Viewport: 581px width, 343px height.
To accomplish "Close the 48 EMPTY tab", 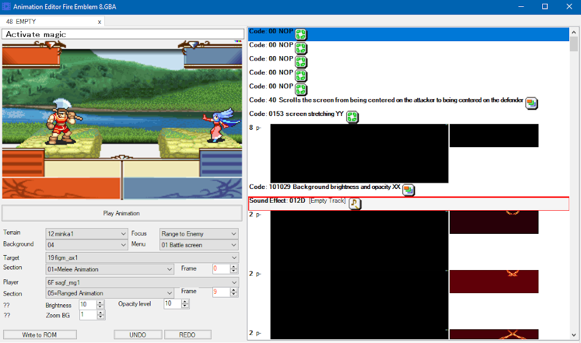I will point(99,22).
